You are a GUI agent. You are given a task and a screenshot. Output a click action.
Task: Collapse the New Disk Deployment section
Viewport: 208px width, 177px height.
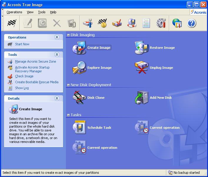point(69,85)
